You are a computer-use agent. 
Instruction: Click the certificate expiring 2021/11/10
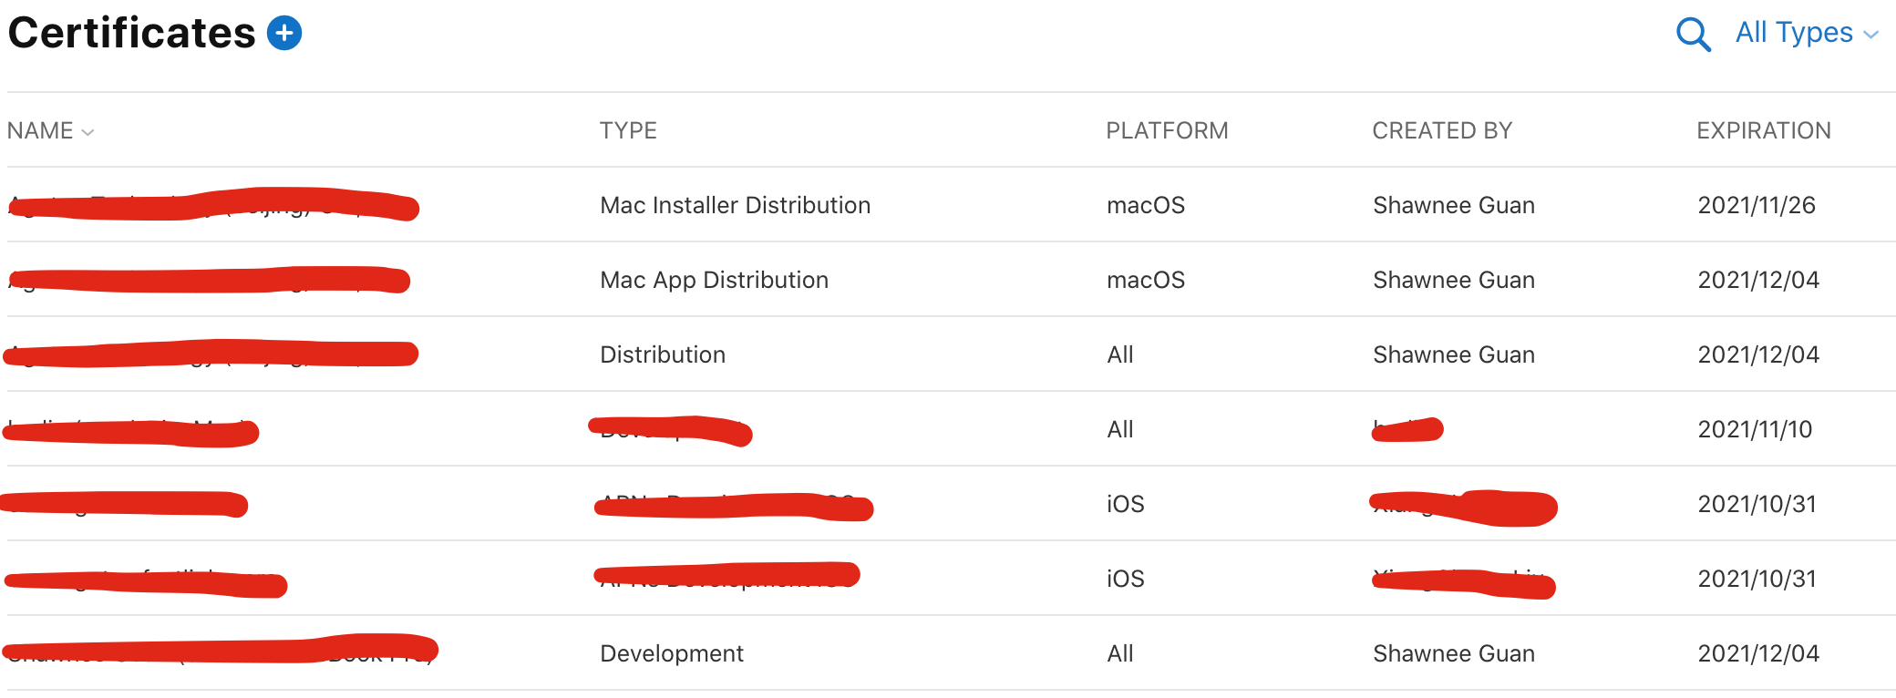point(1755,429)
